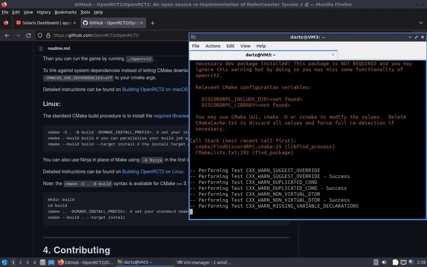Viewport: 427px width, 267px height.
Task: Switch to Solaris Dashboard tab
Action: pos(46,23)
